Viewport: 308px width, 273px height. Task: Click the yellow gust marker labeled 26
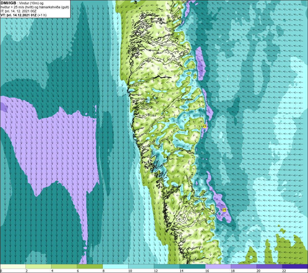pos(224,210)
